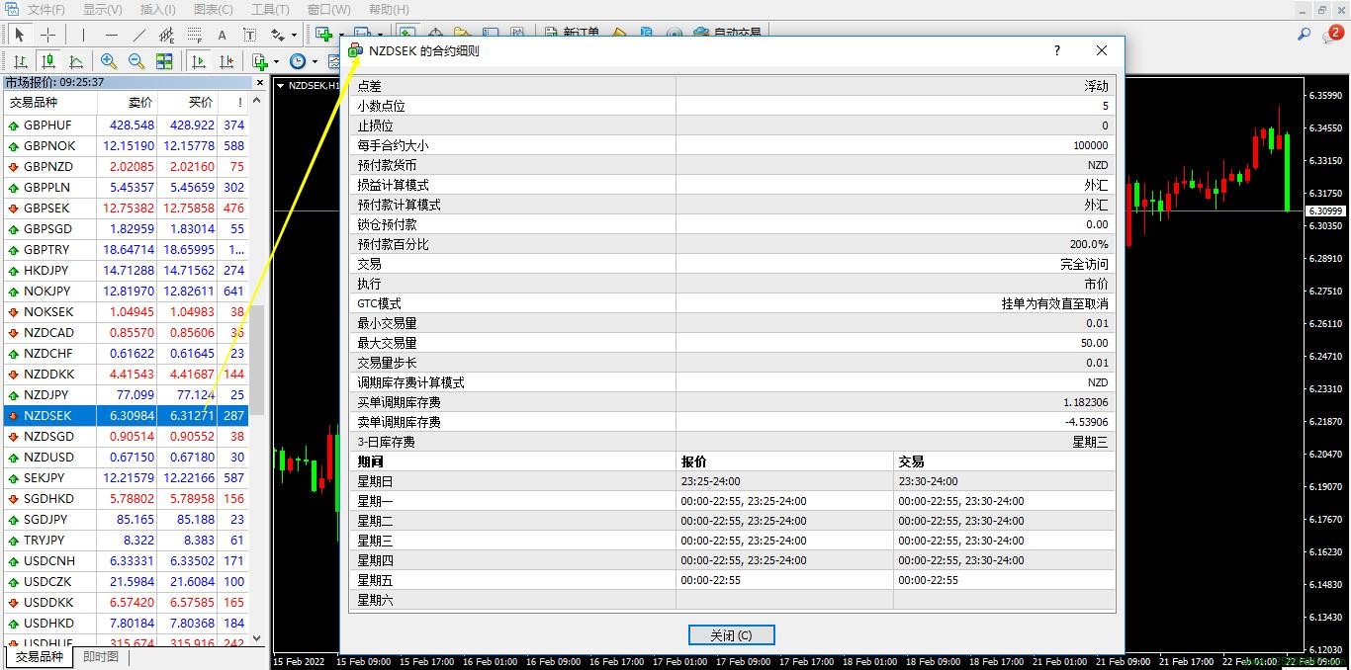Expand the periods dropdown arrow
Image resolution: width=1351 pixels, height=670 pixels.
pyautogui.click(x=315, y=62)
